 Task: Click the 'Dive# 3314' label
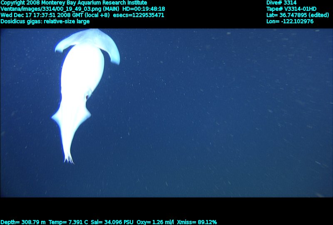click(x=281, y=3)
